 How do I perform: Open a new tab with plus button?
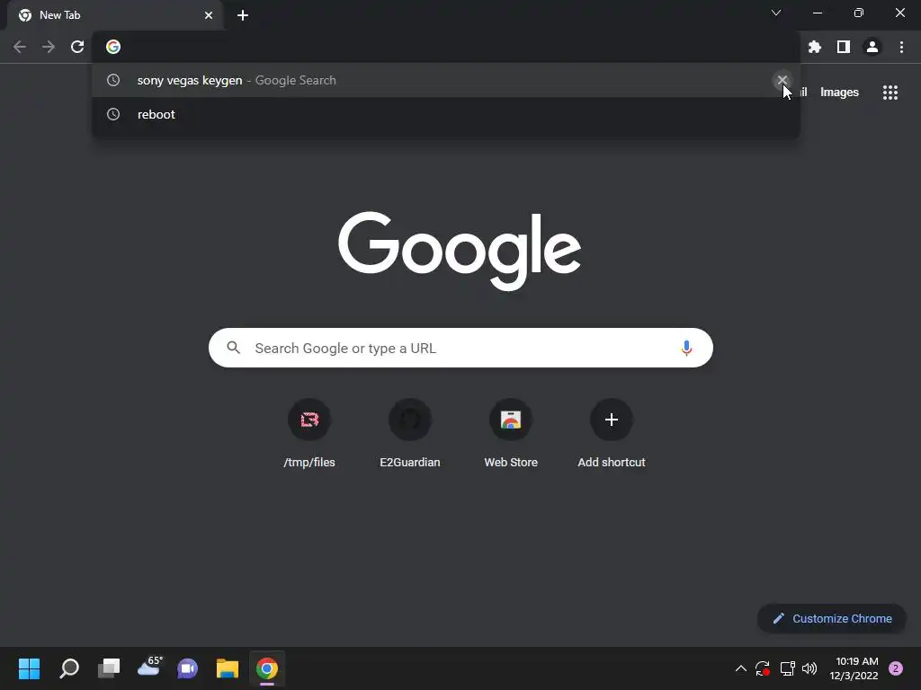tap(243, 15)
